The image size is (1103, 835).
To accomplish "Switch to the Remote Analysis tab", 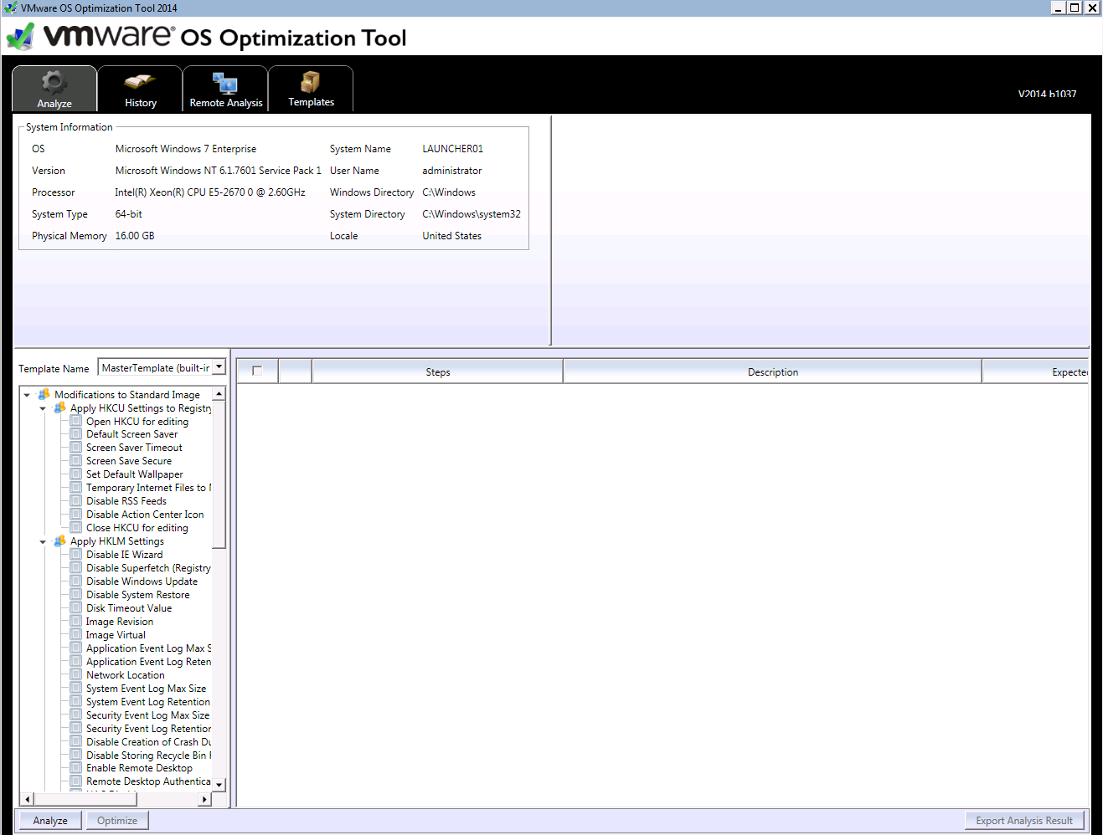I will (225, 84).
